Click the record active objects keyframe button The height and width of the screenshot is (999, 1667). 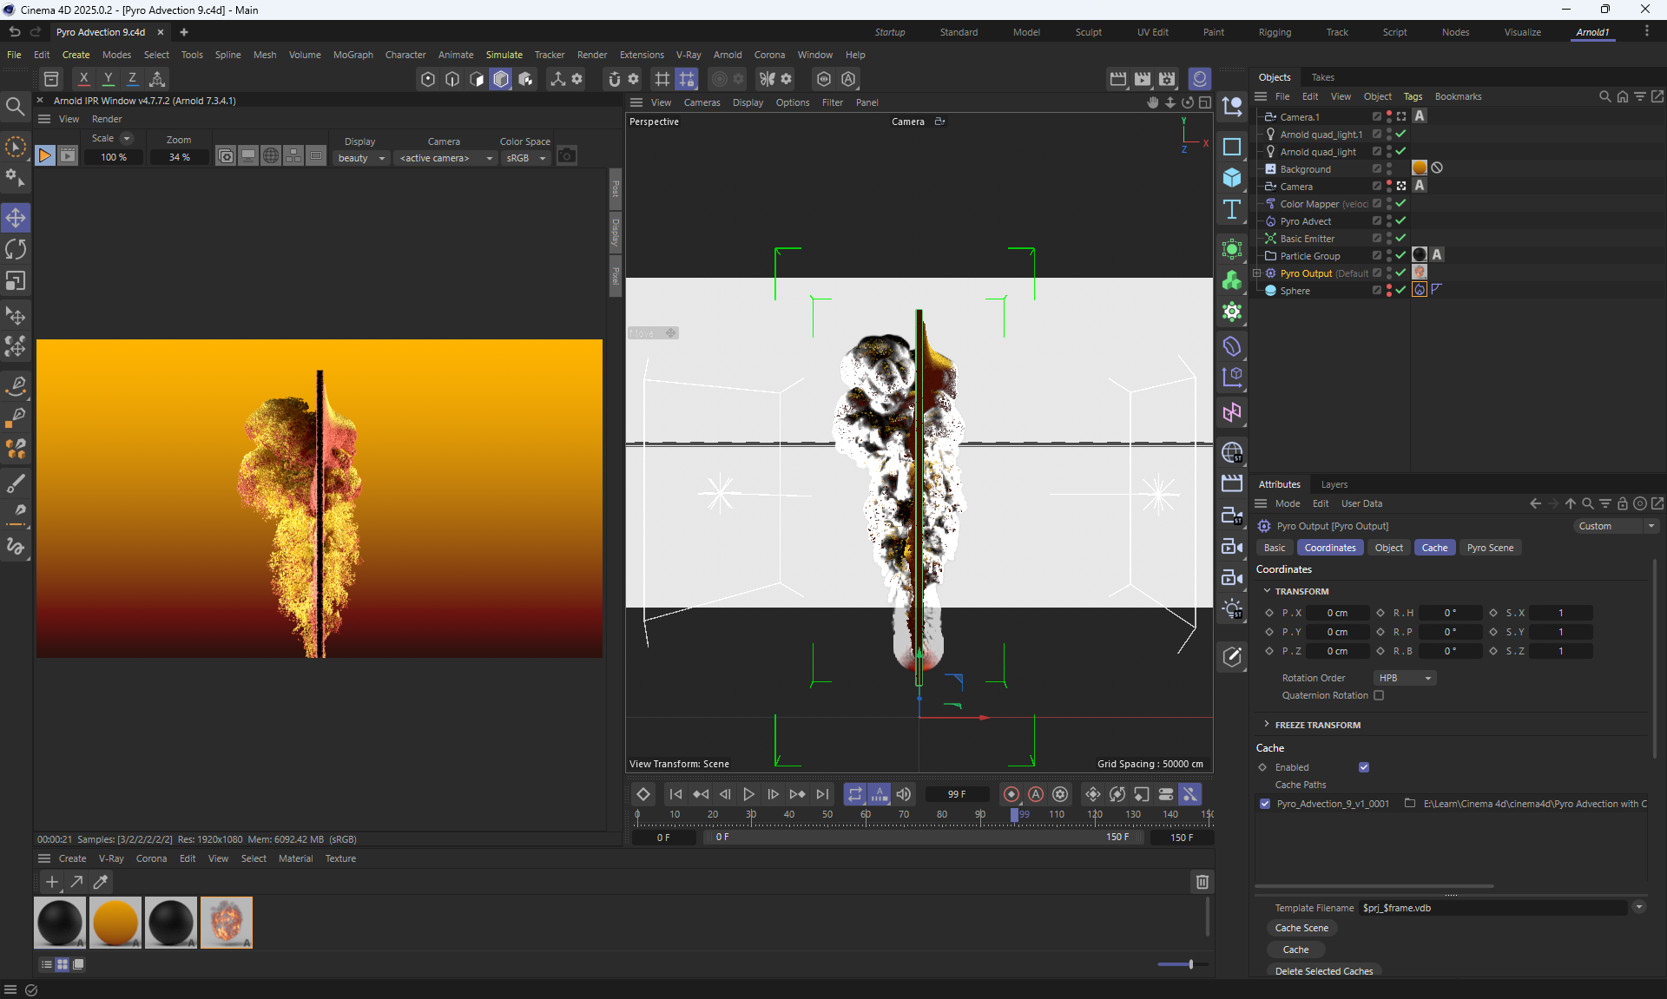pos(1011,794)
